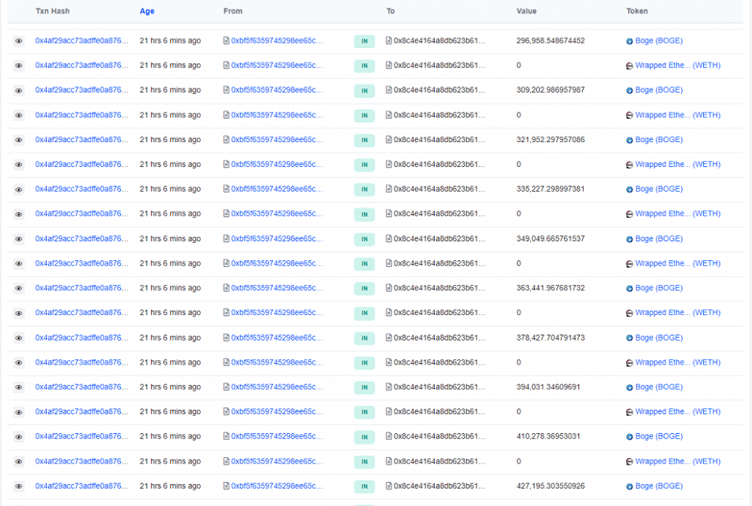Show quick view for the 394,031.34609691 row
The image size is (752, 506).
(x=19, y=387)
